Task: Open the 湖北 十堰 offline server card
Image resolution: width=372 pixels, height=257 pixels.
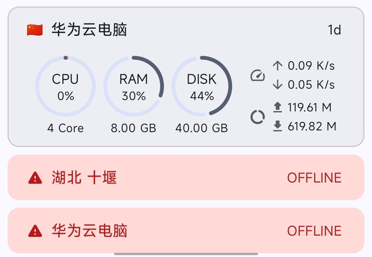Action: point(186,177)
